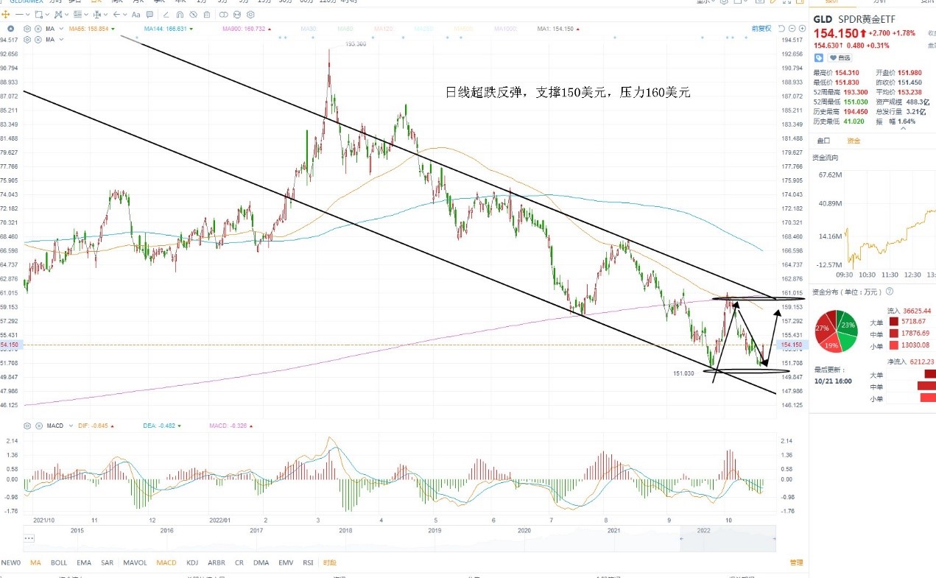Image resolution: width=936 pixels, height=578 pixels.
Task: Select KDJ sub indicator
Action: [x=192, y=563]
